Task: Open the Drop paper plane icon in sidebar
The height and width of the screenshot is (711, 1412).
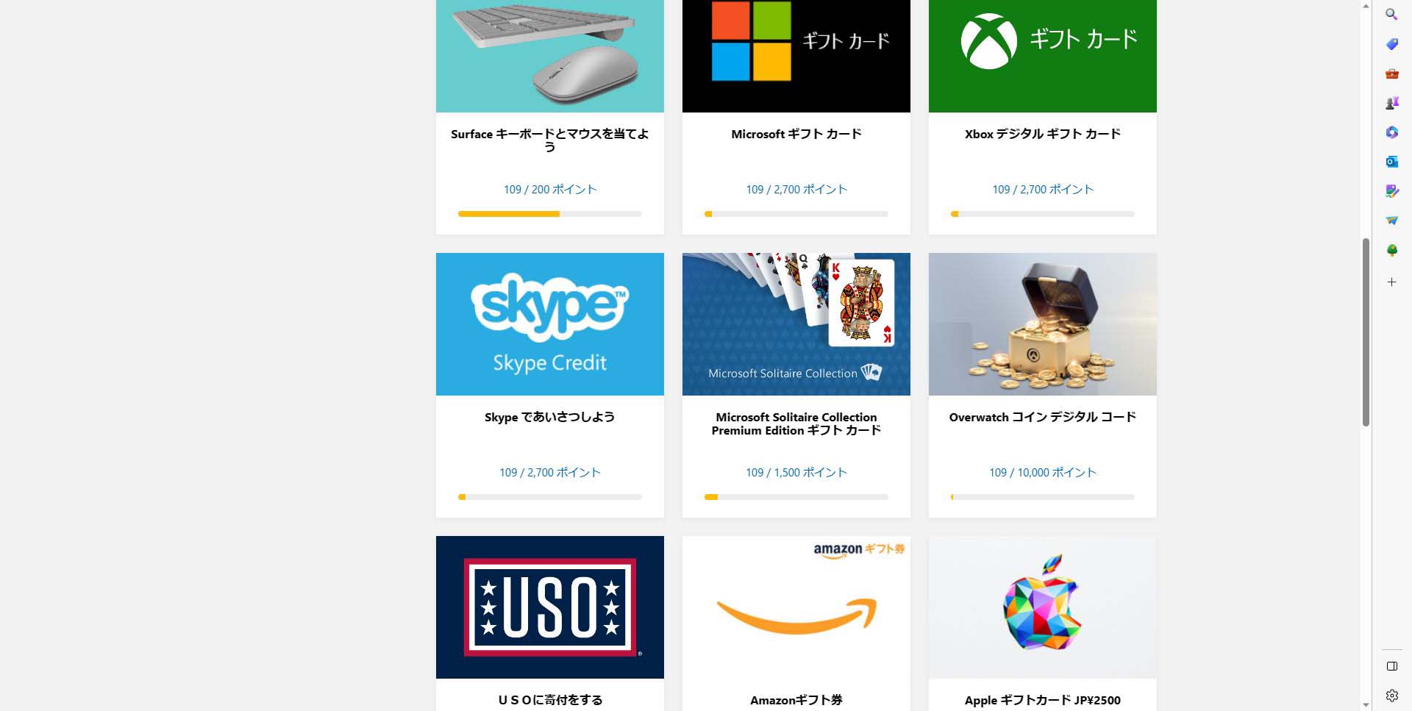Action: [x=1391, y=221]
